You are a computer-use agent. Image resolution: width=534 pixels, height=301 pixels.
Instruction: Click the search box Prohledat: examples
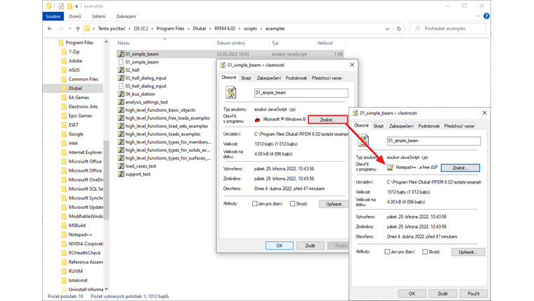coord(448,29)
